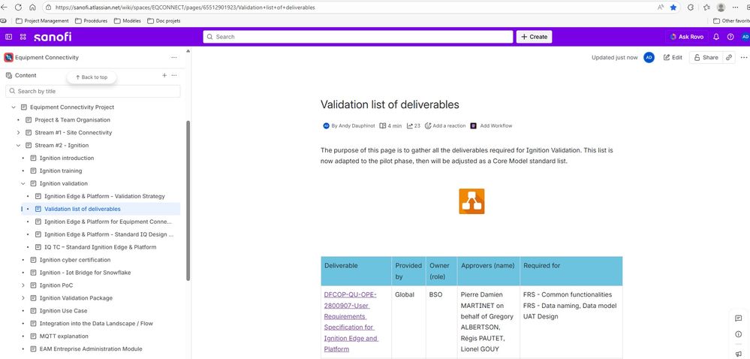Open Other favorites folder

click(x=731, y=21)
